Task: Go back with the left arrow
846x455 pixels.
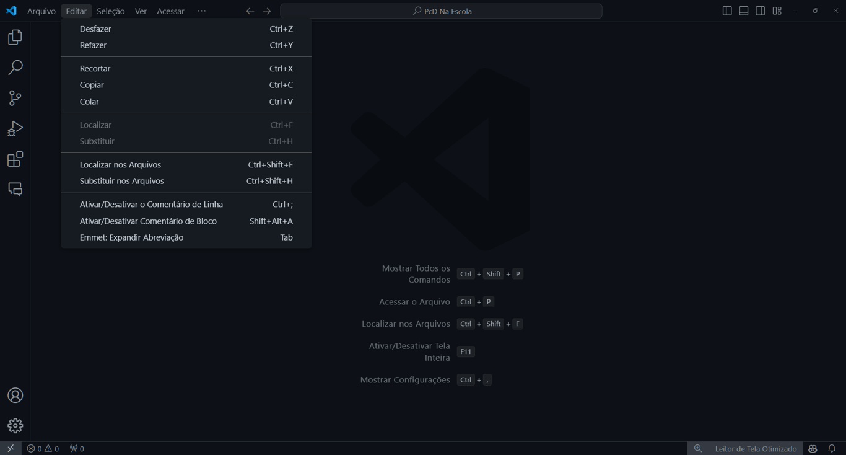Action: (x=250, y=11)
